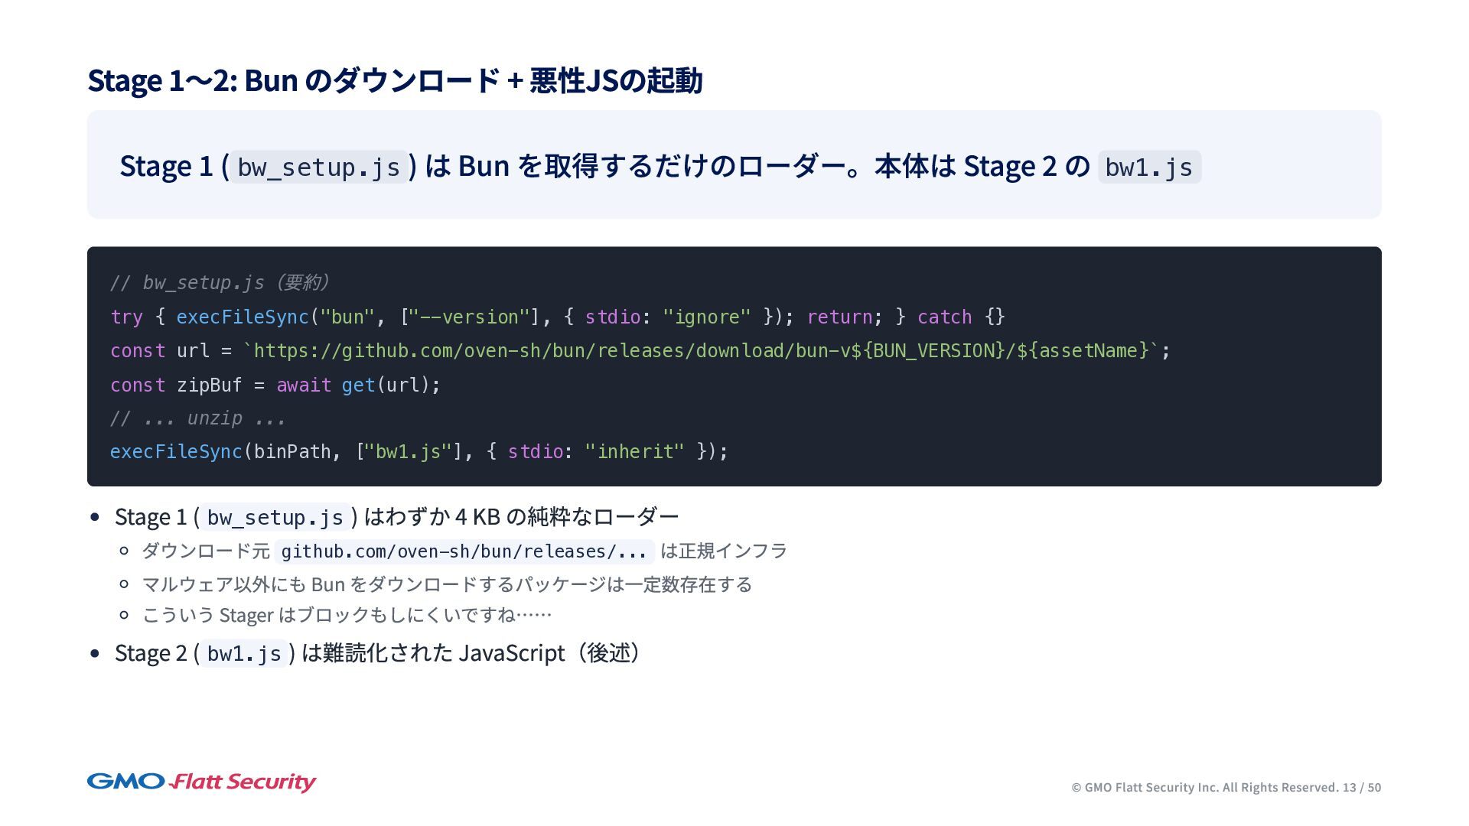Click the GMO Flatt Security logo

tap(201, 782)
